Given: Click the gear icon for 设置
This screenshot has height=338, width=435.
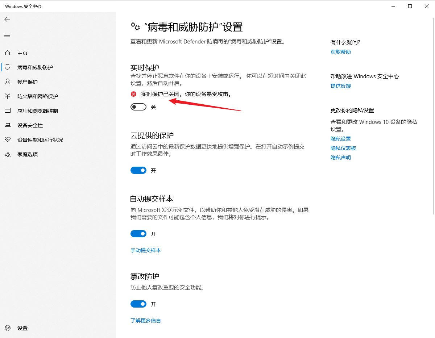Looking at the screenshot, I should pyautogui.click(x=8, y=328).
